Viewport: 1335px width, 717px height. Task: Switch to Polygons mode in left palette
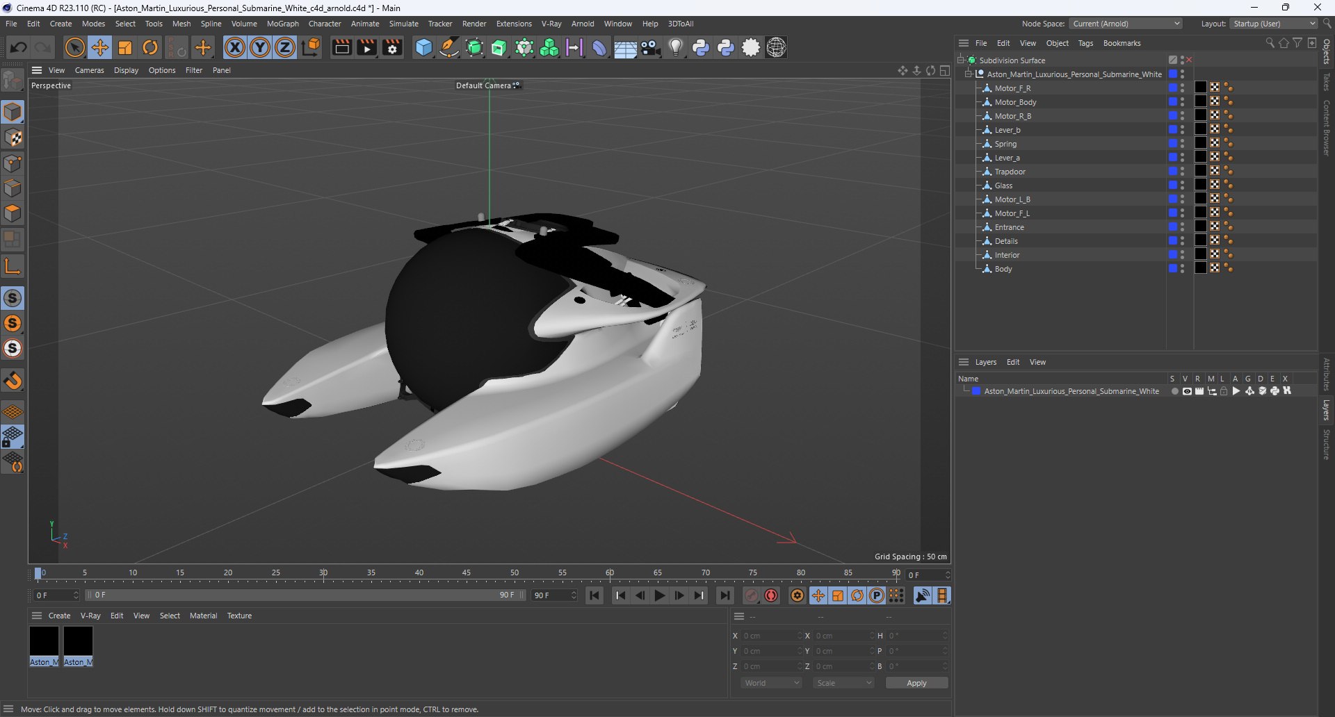tap(13, 213)
